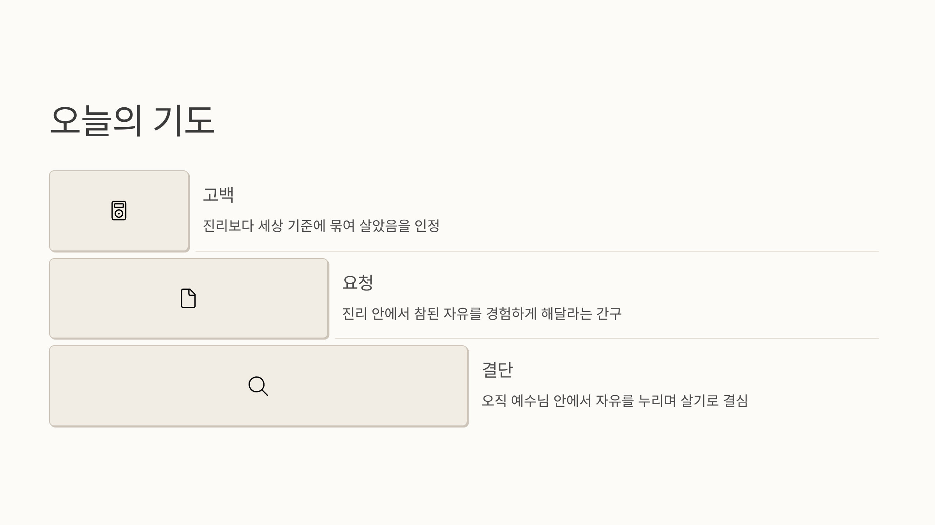This screenshot has width=935, height=525.
Task: Click the word 결심 ending the 결단 line
Action: [x=736, y=401]
